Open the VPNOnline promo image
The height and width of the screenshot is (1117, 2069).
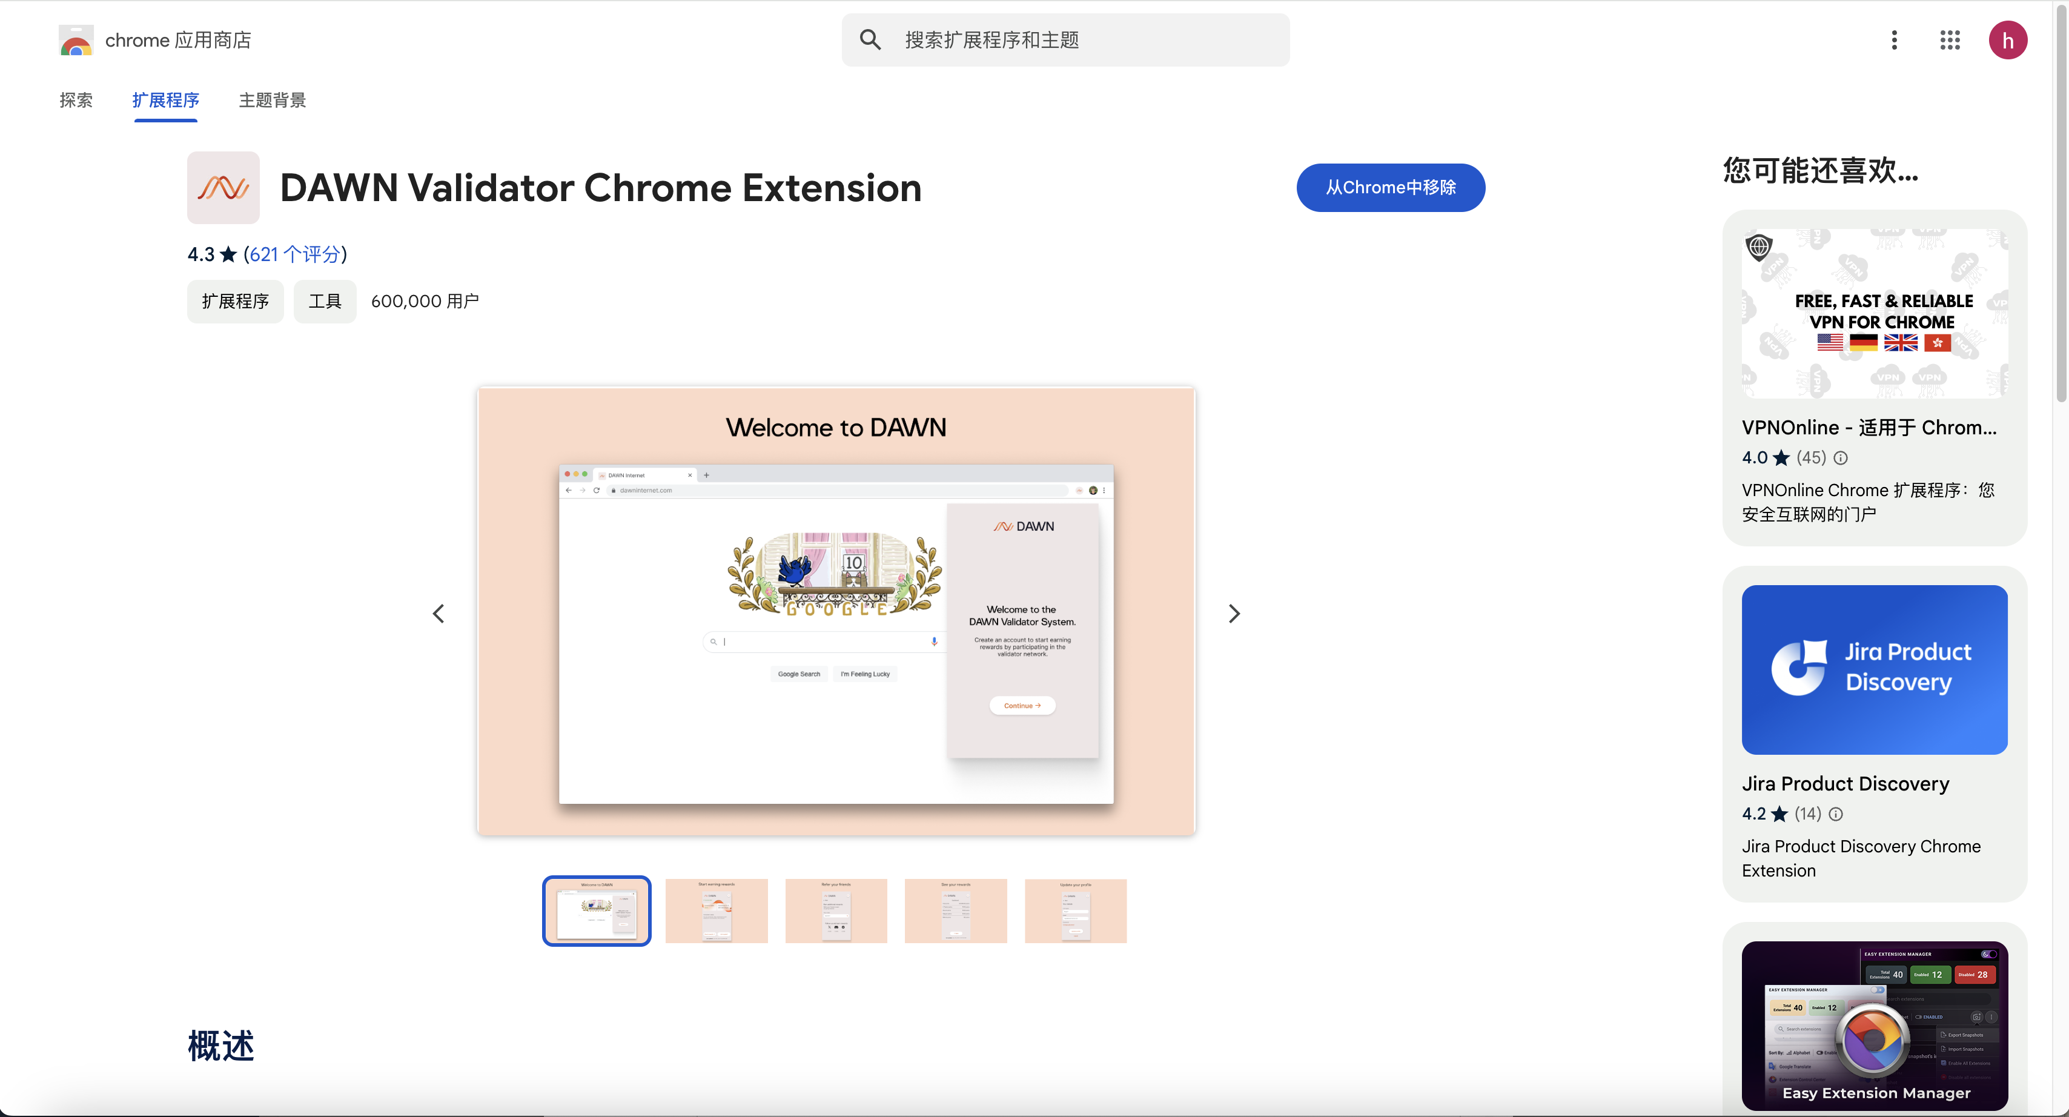click(1875, 314)
